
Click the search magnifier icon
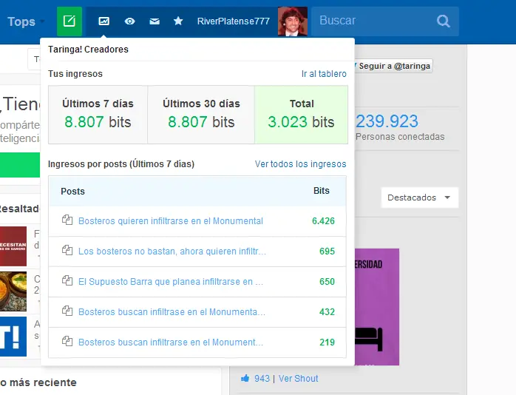click(444, 21)
